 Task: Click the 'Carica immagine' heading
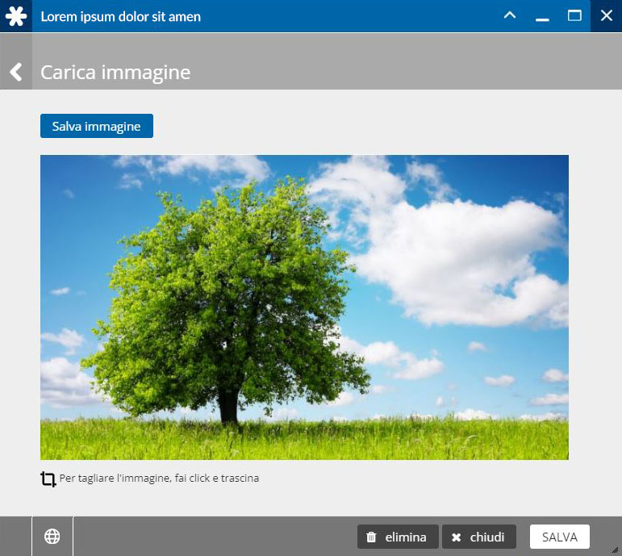tap(115, 73)
